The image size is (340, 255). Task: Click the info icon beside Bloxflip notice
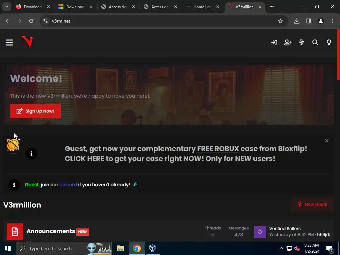pos(31,153)
